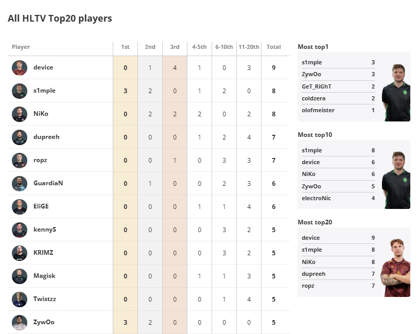The height and width of the screenshot is (334, 417).
Task: Click kennyS's player avatar icon
Action: 20,230
